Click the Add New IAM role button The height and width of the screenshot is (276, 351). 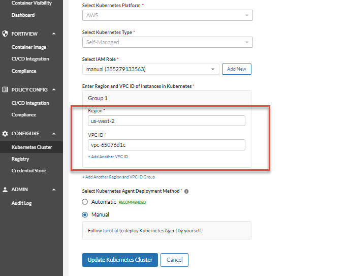[x=236, y=69]
